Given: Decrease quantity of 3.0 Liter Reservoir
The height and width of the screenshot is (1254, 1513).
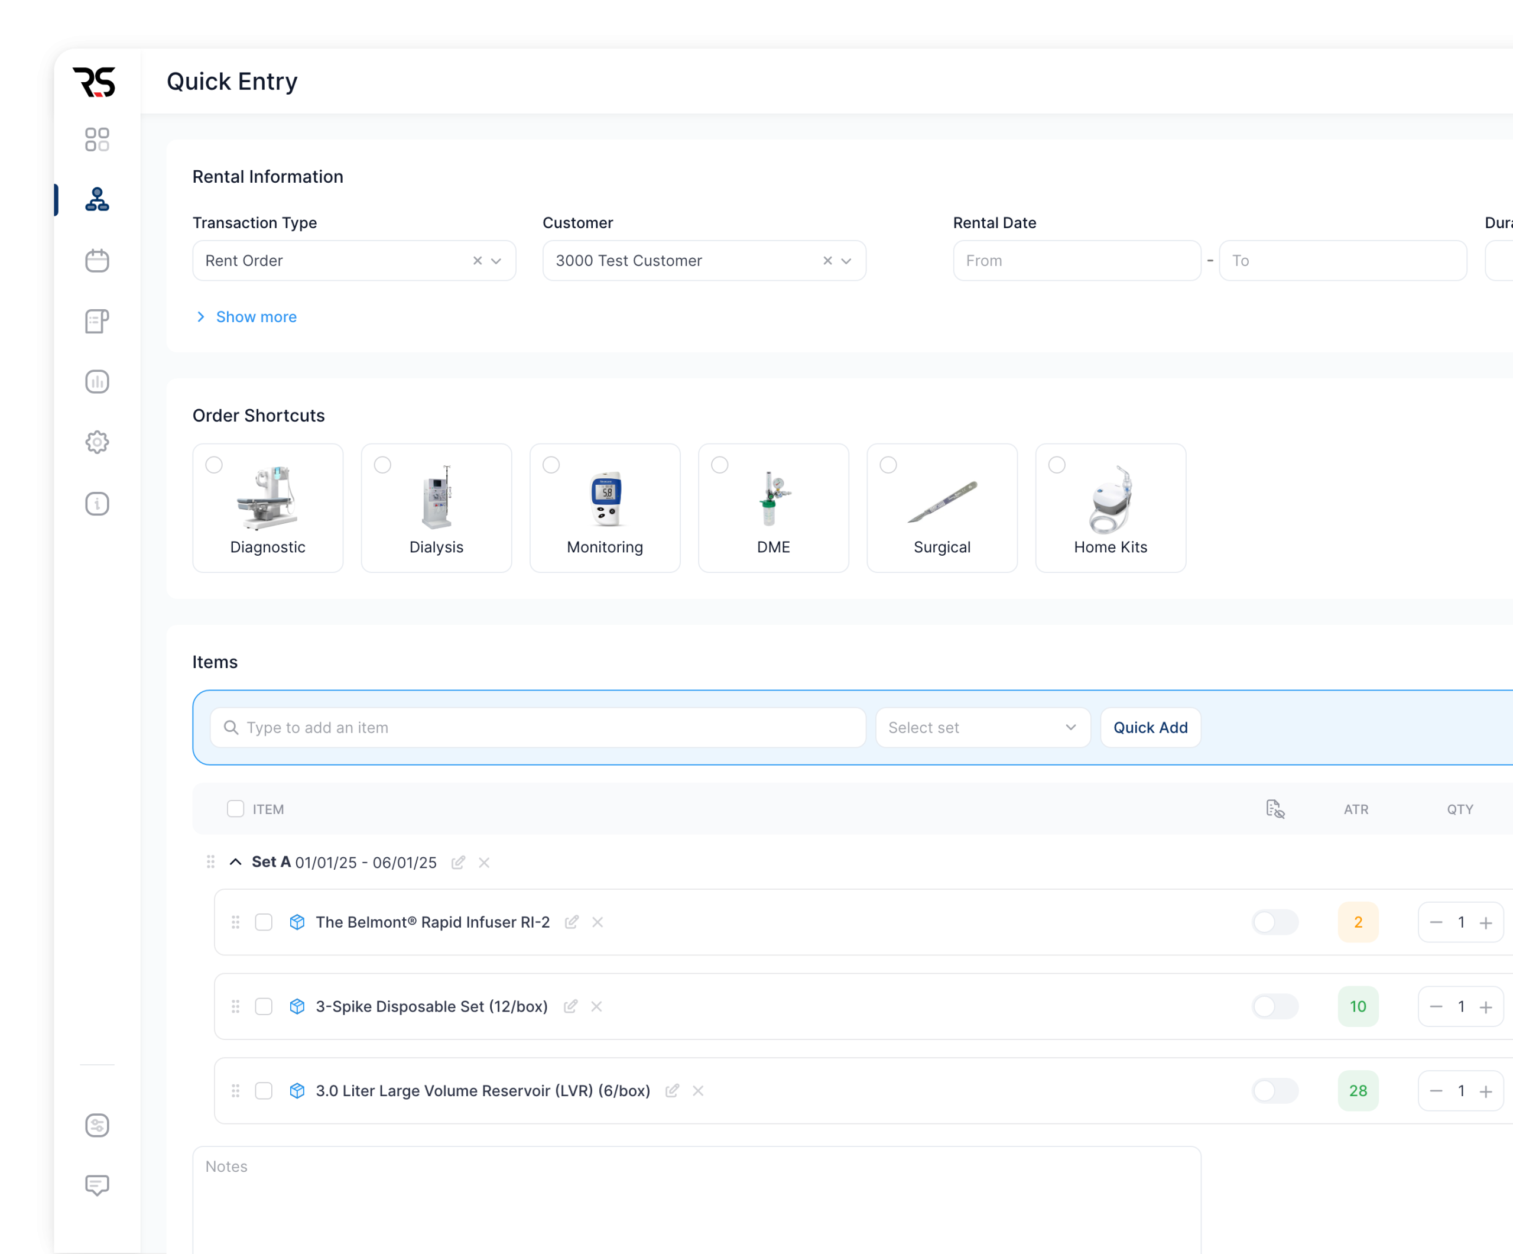Looking at the screenshot, I should (x=1436, y=1091).
